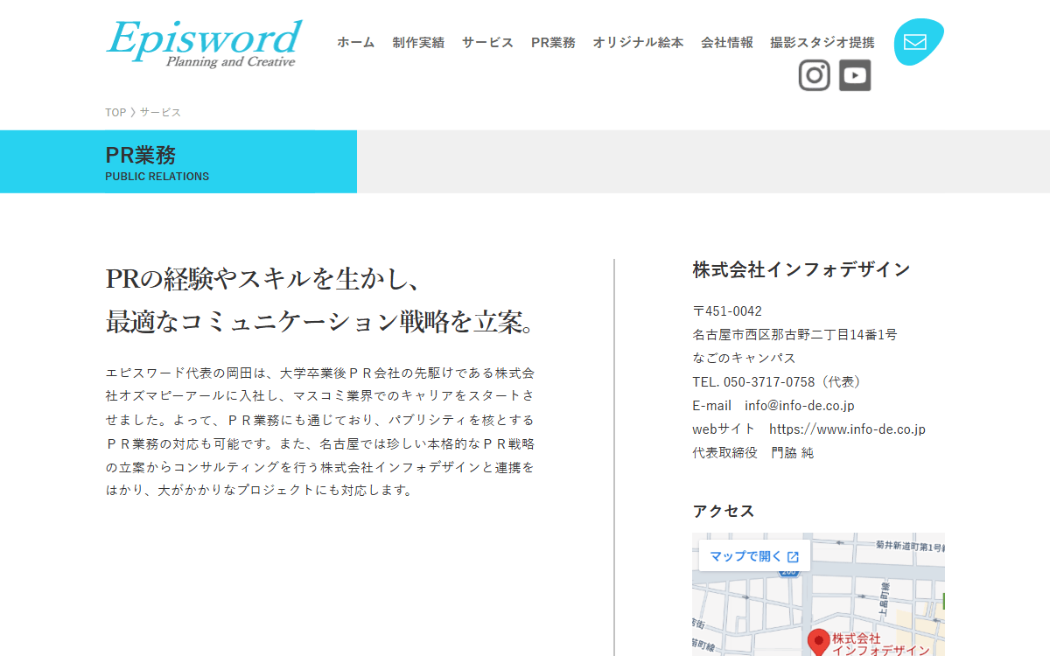Image resolution: width=1050 pixels, height=656 pixels.
Task: Click the red map pin marker
Action: tap(818, 642)
